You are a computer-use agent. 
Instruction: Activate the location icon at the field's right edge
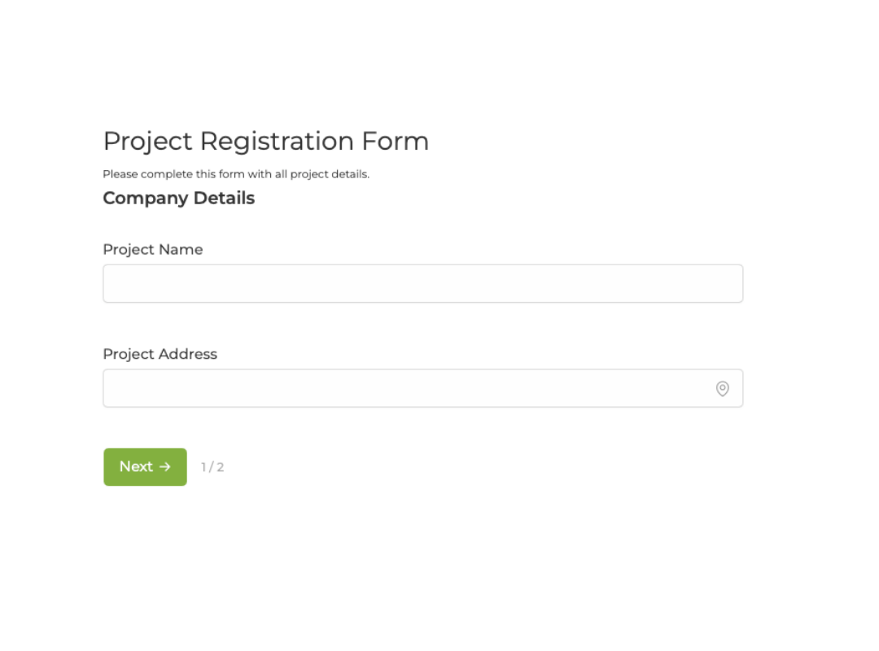723,388
